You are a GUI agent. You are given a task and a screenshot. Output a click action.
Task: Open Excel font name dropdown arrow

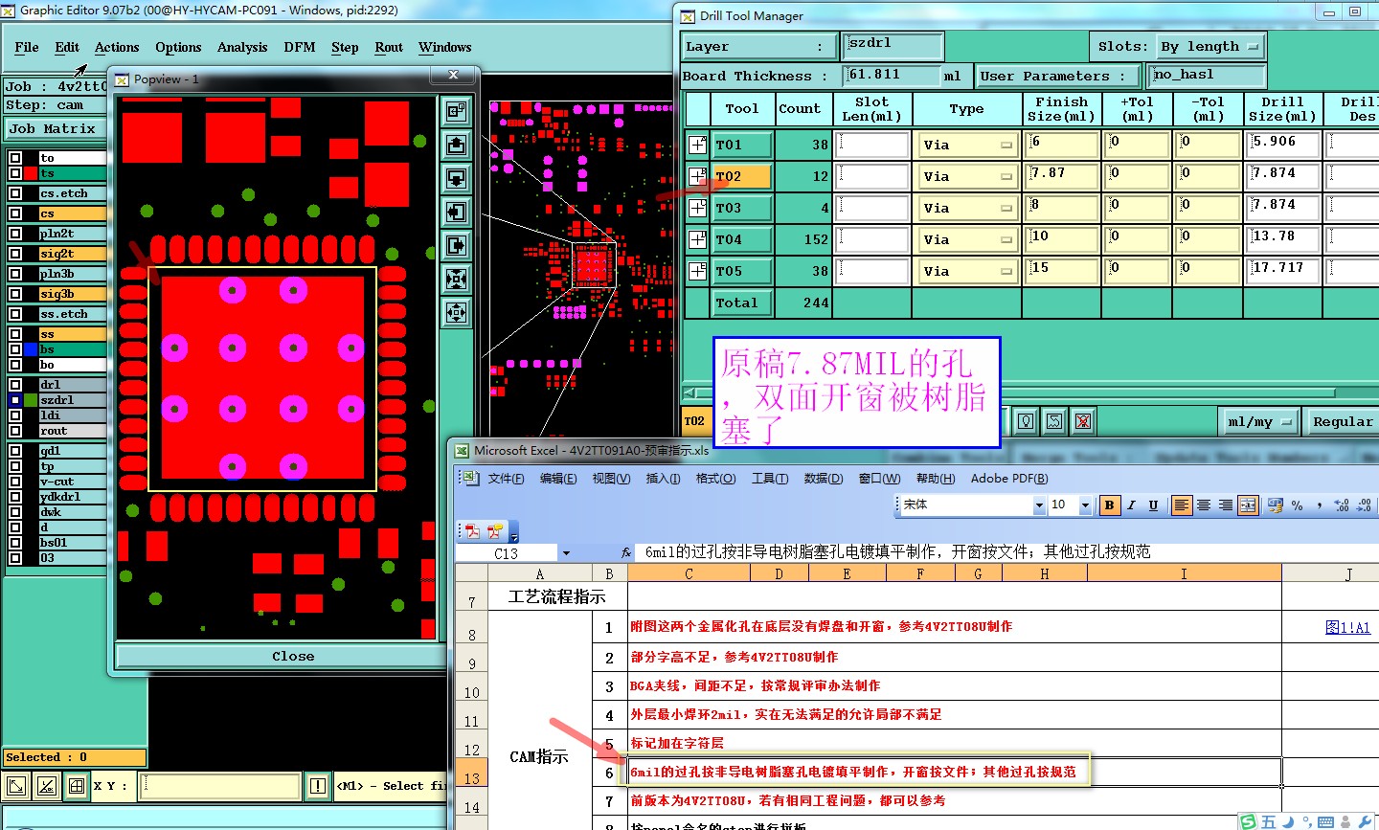tap(1039, 505)
